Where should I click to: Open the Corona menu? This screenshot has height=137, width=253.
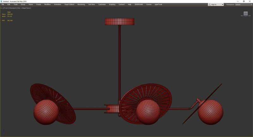pos(149,4)
